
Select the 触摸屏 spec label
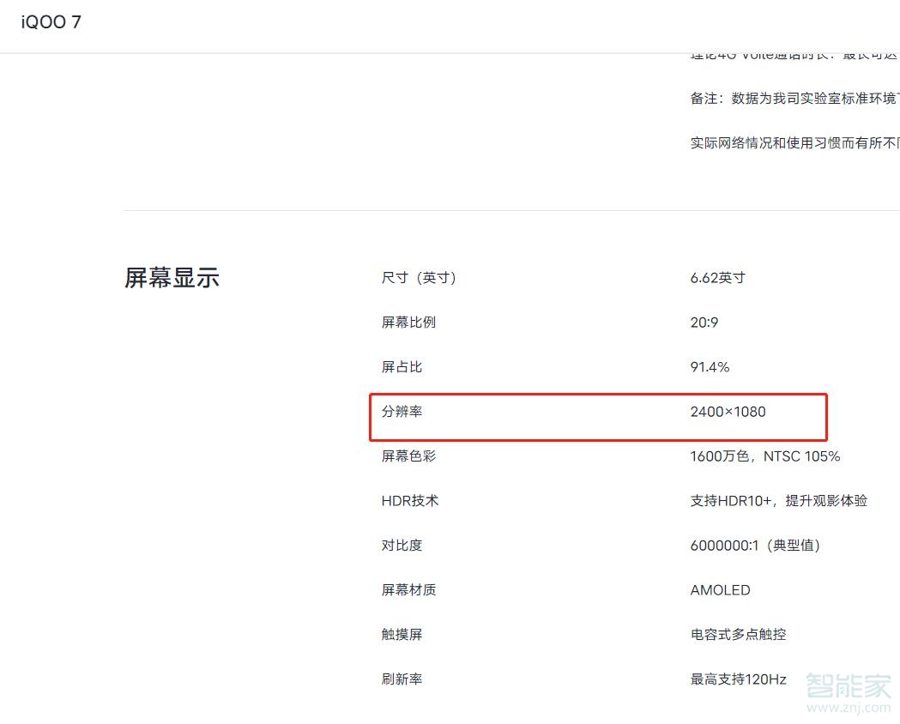pos(402,634)
